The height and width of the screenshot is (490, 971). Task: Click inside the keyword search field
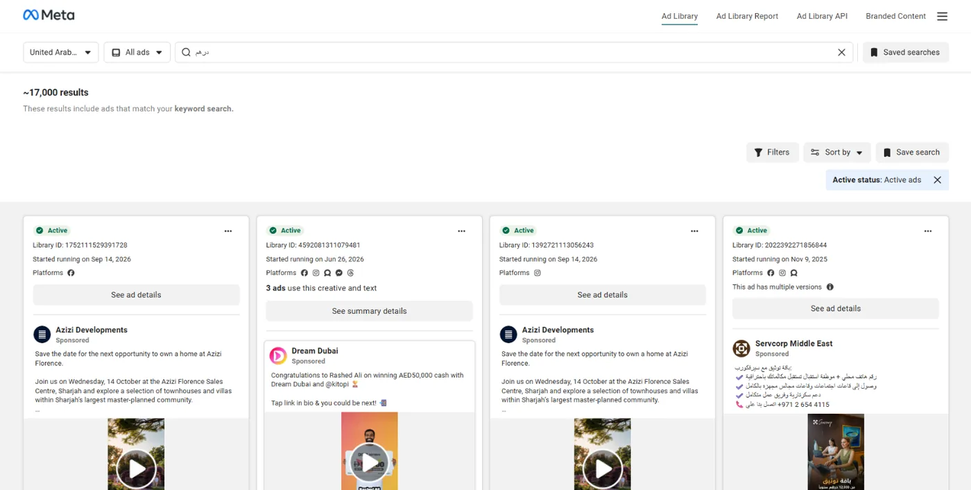[x=513, y=52]
